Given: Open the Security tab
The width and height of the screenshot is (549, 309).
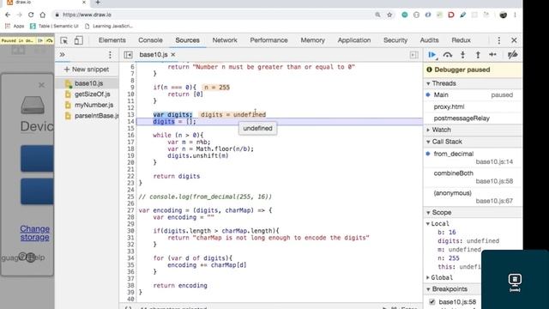Looking at the screenshot, I should pyautogui.click(x=395, y=40).
